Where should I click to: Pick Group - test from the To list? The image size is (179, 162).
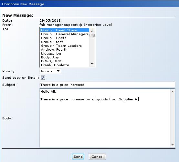point(65,42)
